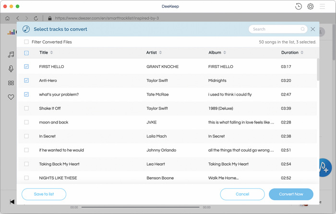This screenshot has height=214, width=336.
Task: Open the microphone podcasts sidebar icon
Action: (x=11, y=68)
